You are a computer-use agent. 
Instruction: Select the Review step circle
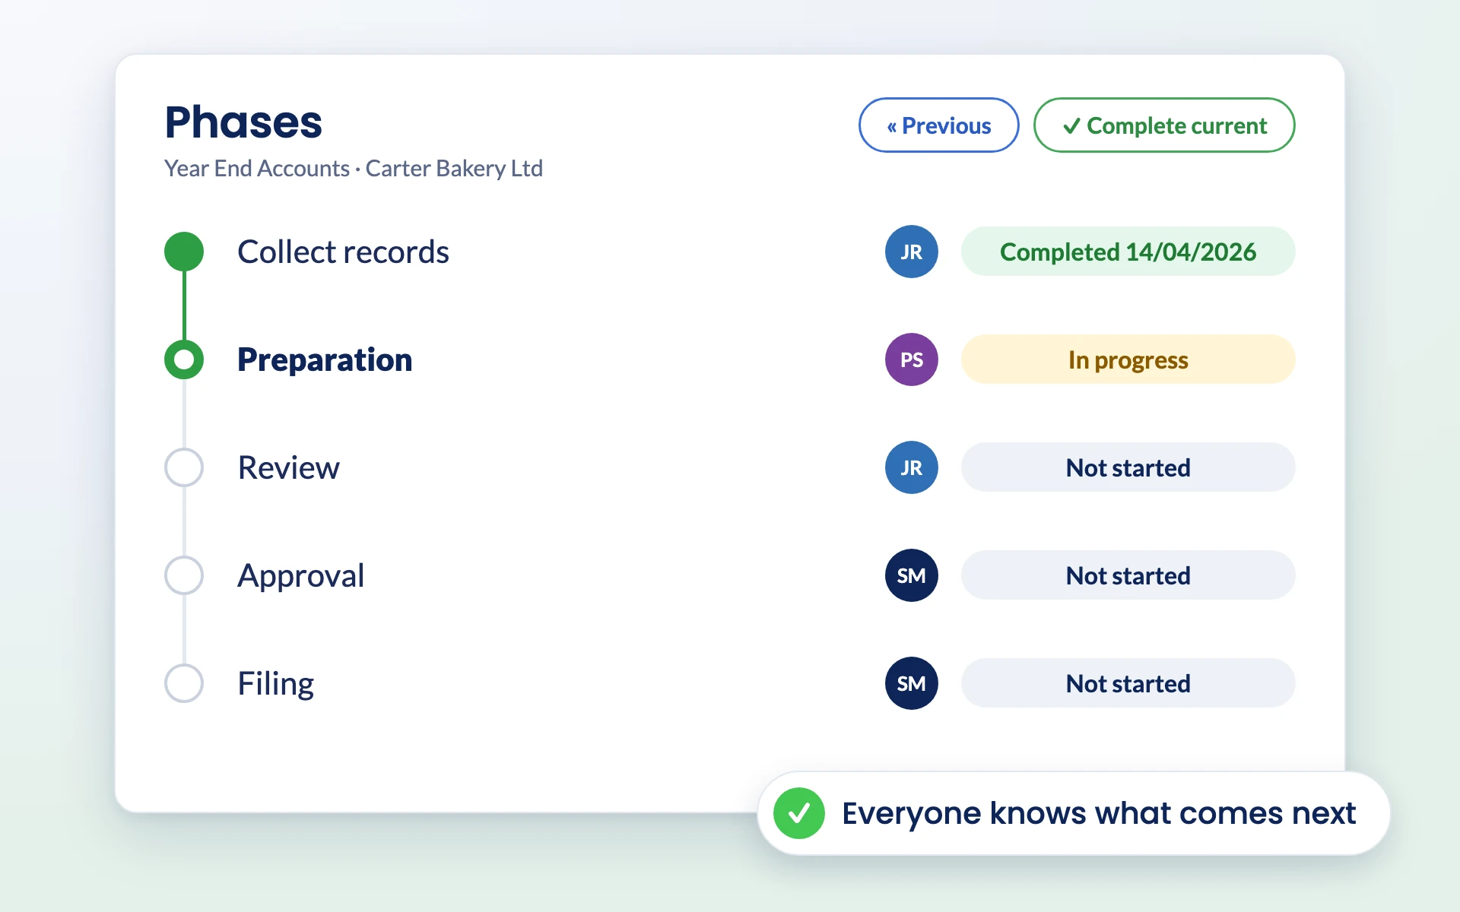(184, 467)
